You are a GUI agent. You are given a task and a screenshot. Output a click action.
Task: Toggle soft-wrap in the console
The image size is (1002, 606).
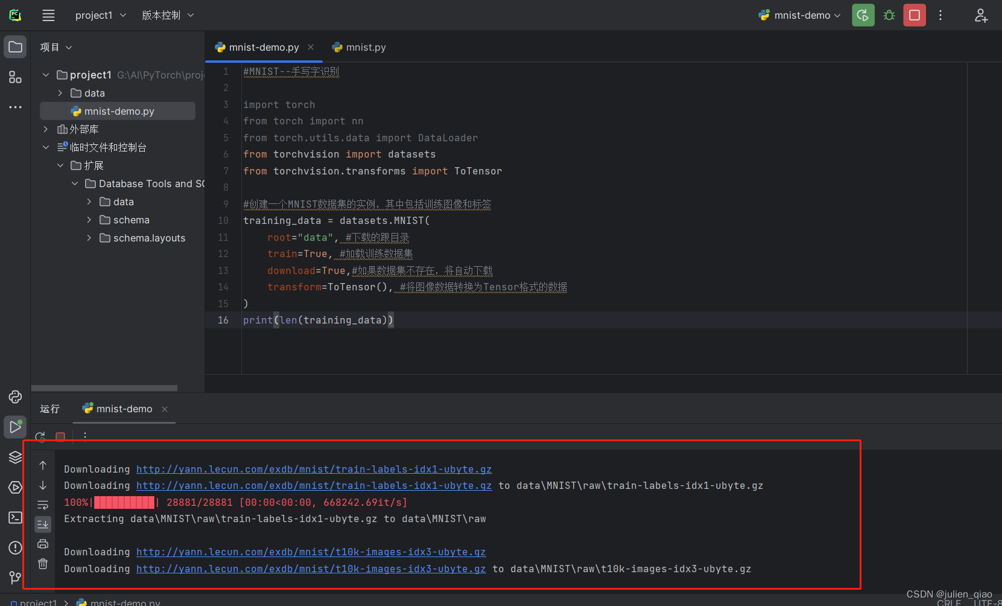[x=43, y=505]
